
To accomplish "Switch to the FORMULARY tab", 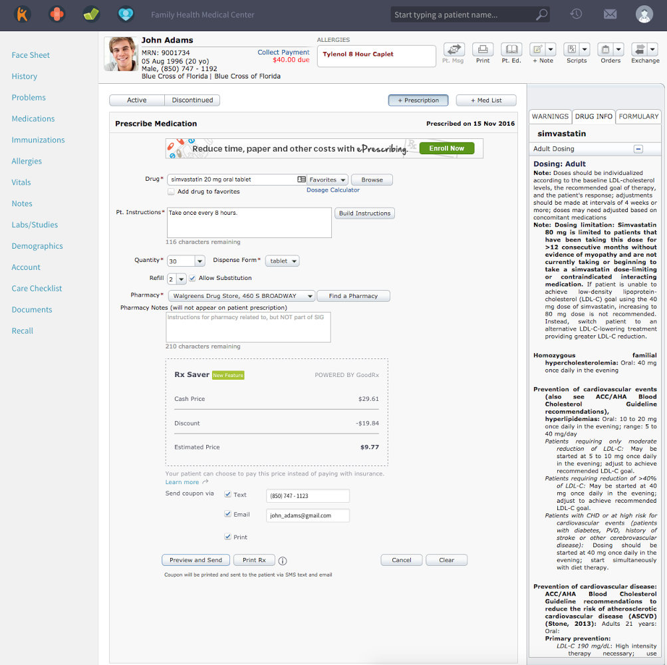I will (x=638, y=116).
